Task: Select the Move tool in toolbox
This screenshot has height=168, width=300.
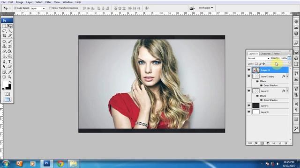Action: click(x=10, y=26)
